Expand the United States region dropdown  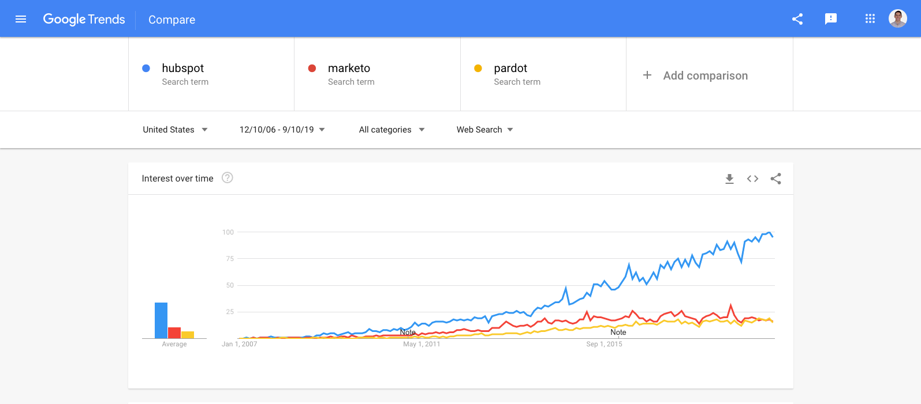(175, 130)
